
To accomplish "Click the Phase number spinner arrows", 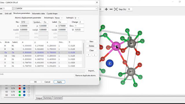I will (x=13, y=8).
